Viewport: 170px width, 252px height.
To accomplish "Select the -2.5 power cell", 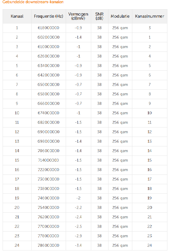I will point(78,227).
